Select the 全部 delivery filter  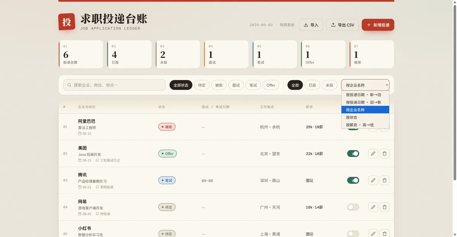pyautogui.click(x=295, y=85)
